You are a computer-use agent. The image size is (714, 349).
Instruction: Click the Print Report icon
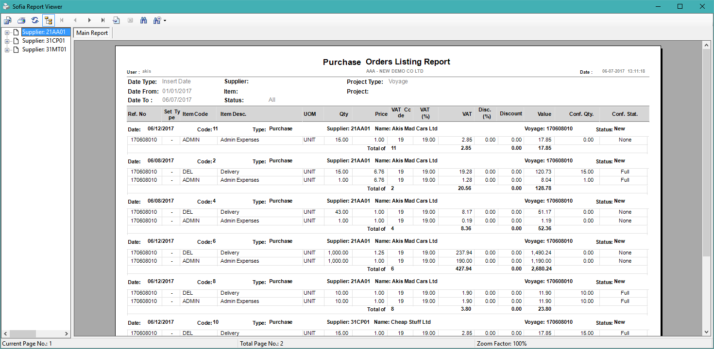21,20
